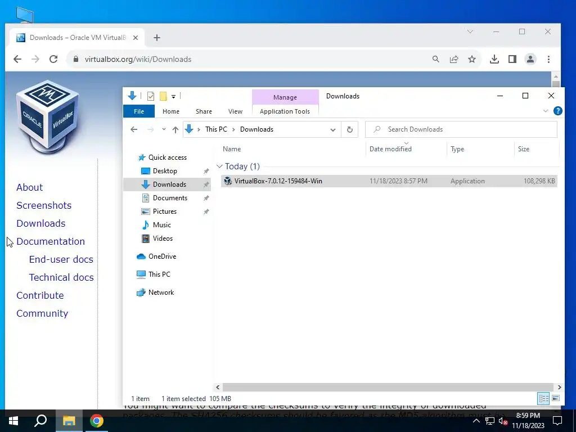Open the Chrome profile avatar

point(530,59)
